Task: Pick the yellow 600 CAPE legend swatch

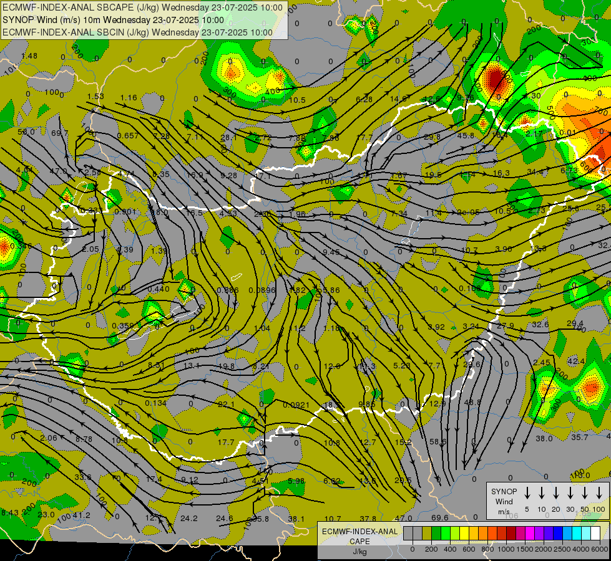Action: 464,534
